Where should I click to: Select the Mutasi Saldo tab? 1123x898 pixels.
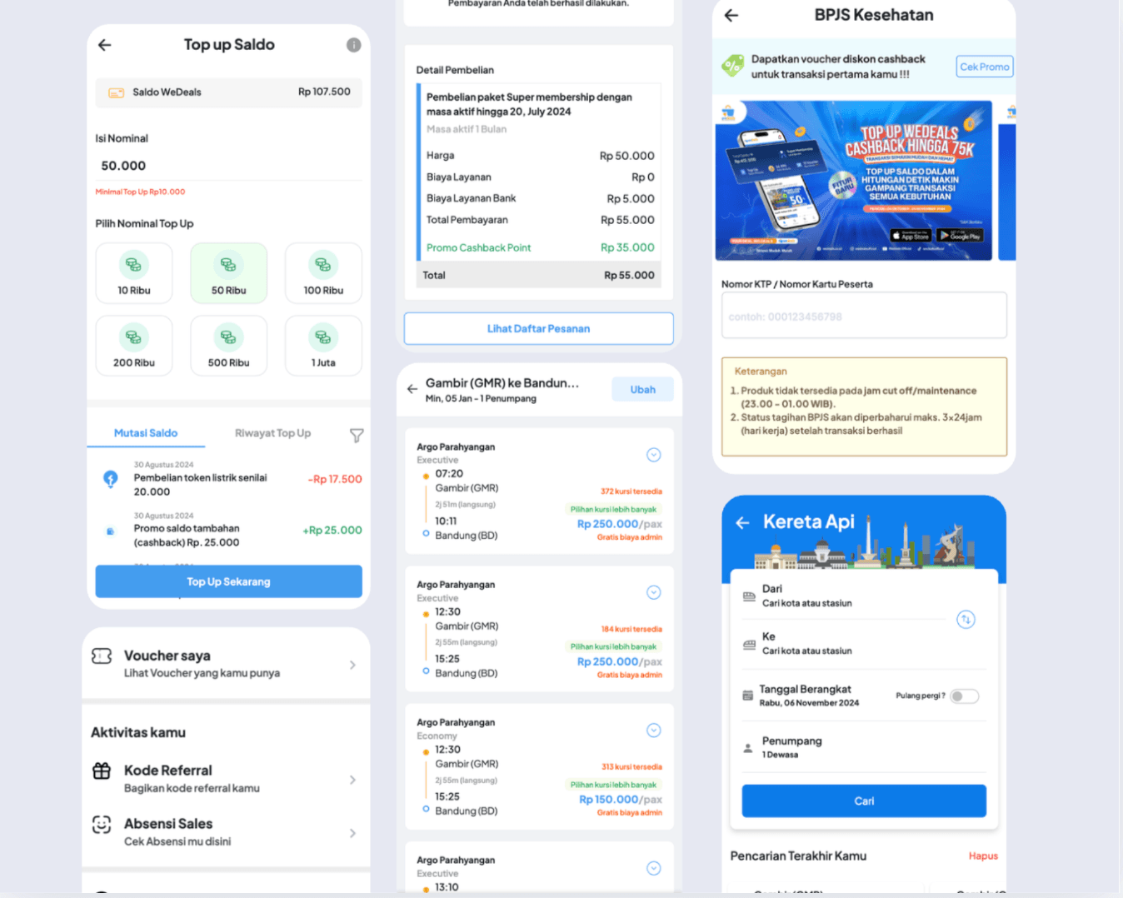(145, 433)
